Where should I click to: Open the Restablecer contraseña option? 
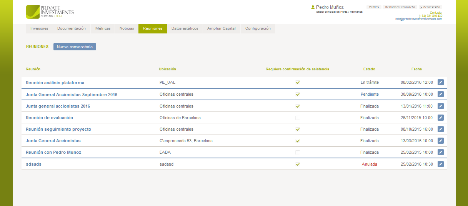pyautogui.click(x=400, y=7)
